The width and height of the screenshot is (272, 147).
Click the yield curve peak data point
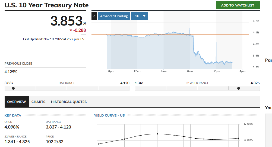point(157,134)
